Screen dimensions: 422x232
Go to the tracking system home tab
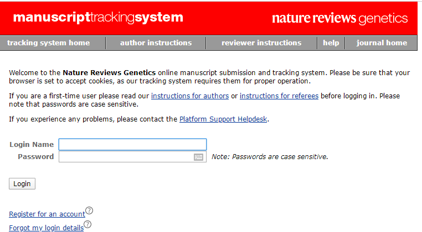(48, 43)
